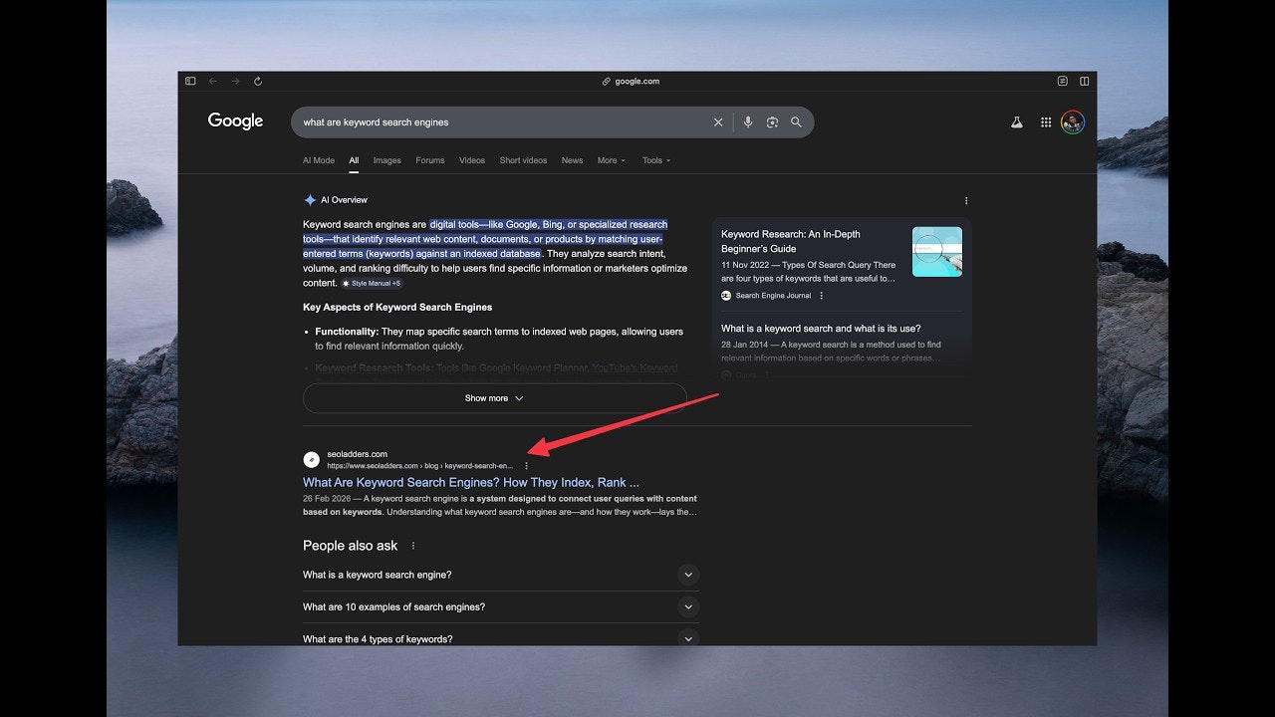Click the address bar showing google.com
The width and height of the screenshot is (1275, 717).
pyautogui.click(x=631, y=82)
